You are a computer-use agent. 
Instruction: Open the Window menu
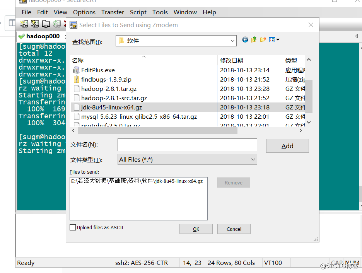[185, 12]
